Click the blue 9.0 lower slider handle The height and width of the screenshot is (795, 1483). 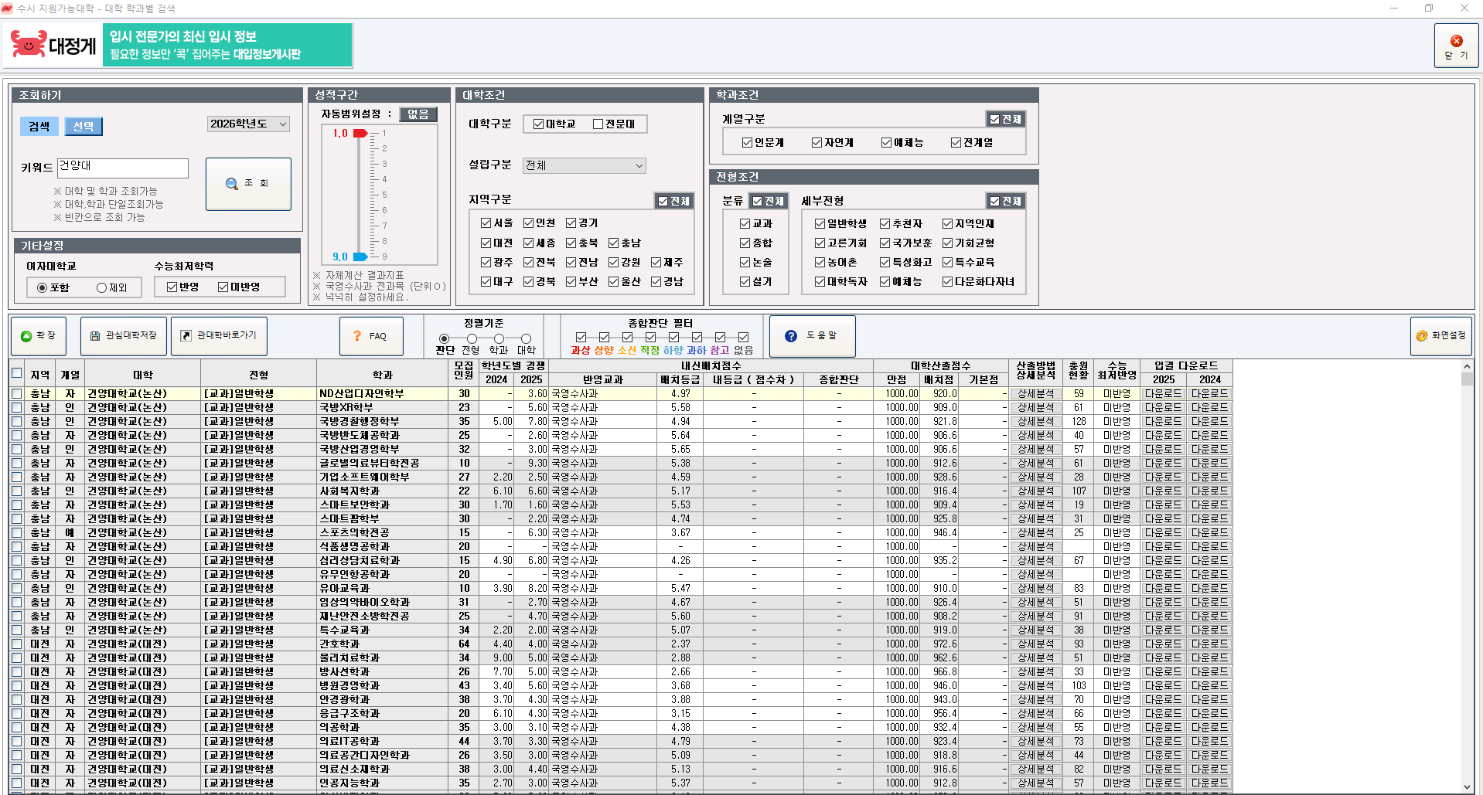point(360,257)
